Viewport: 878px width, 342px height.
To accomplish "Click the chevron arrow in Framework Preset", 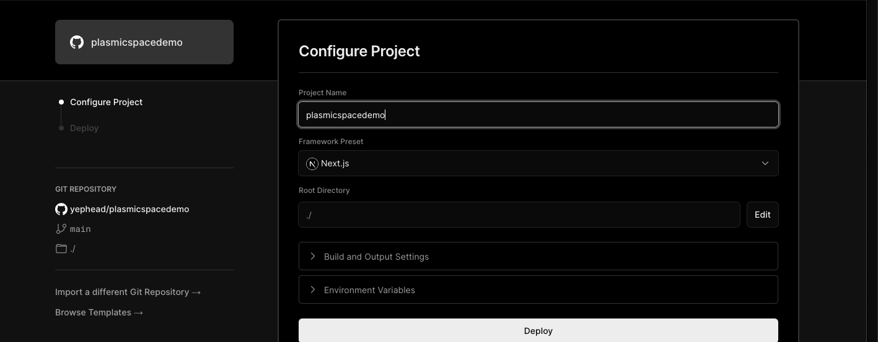I will [x=765, y=164].
